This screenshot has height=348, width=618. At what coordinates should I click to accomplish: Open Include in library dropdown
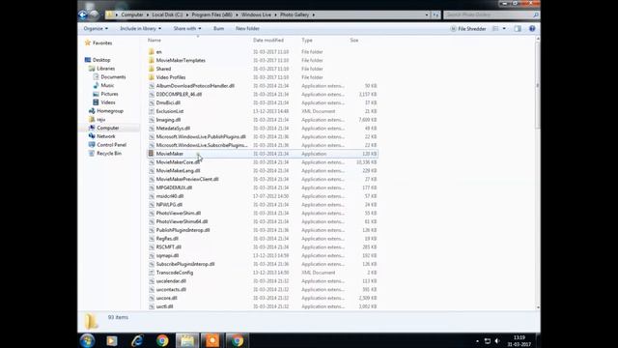click(140, 29)
